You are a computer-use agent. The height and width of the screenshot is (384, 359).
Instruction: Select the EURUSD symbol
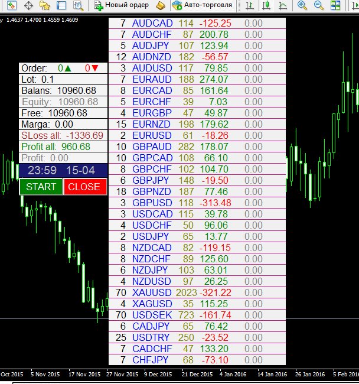click(x=152, y=136)
